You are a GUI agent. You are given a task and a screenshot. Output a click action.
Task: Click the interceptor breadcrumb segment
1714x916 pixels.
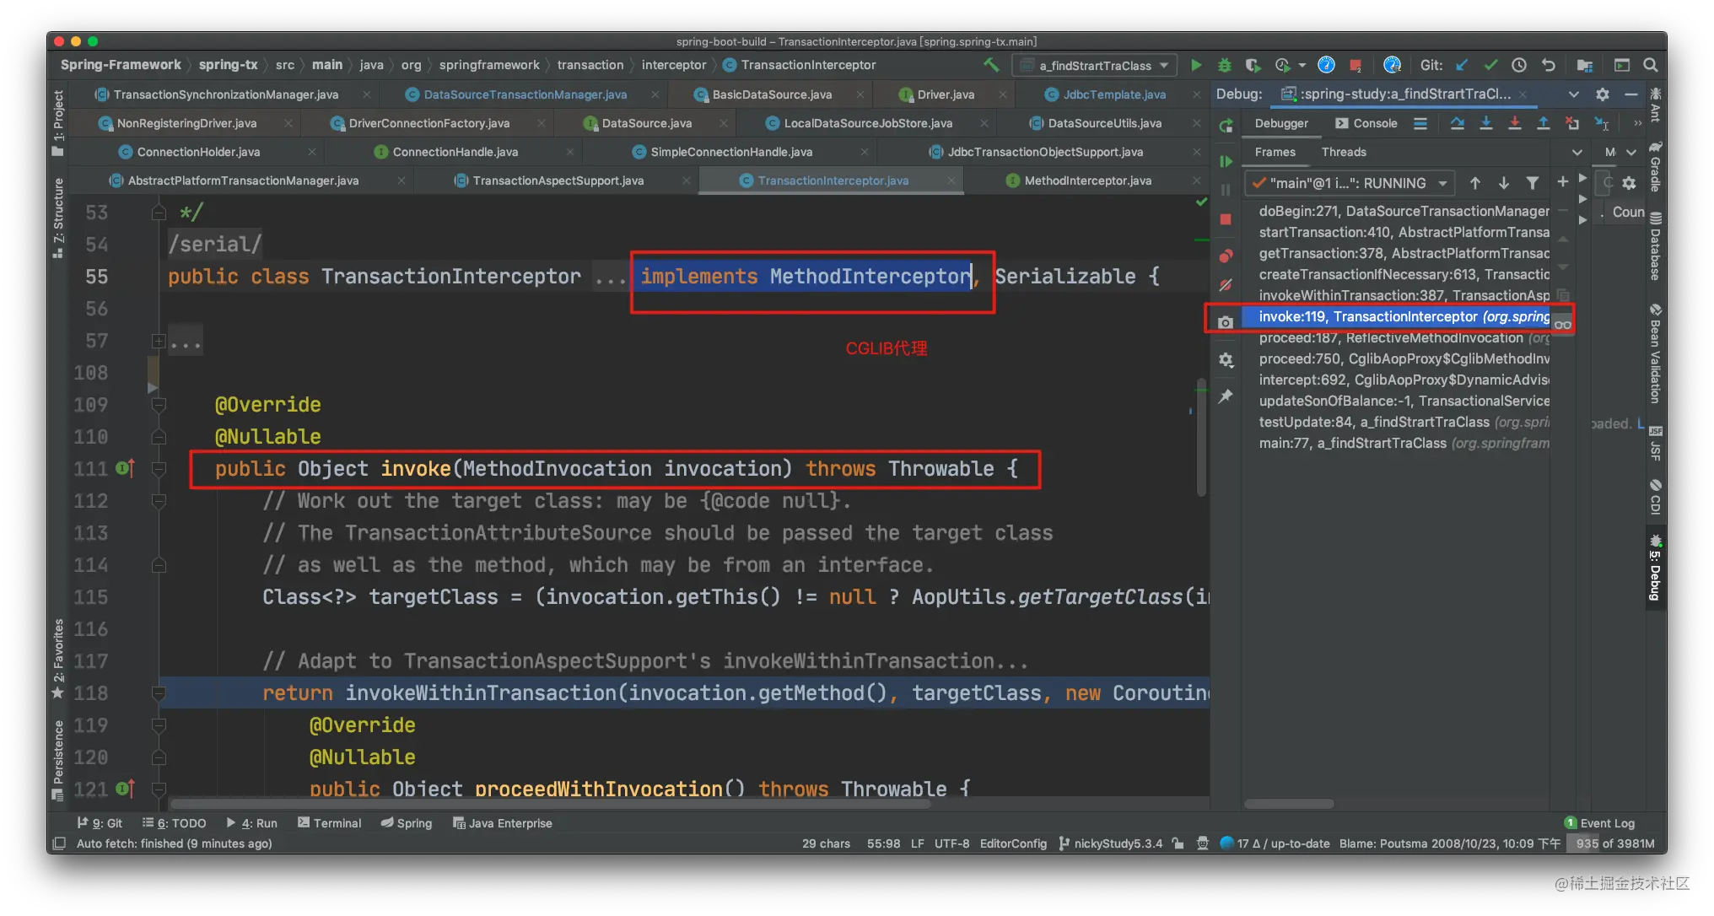pos(673,65)
